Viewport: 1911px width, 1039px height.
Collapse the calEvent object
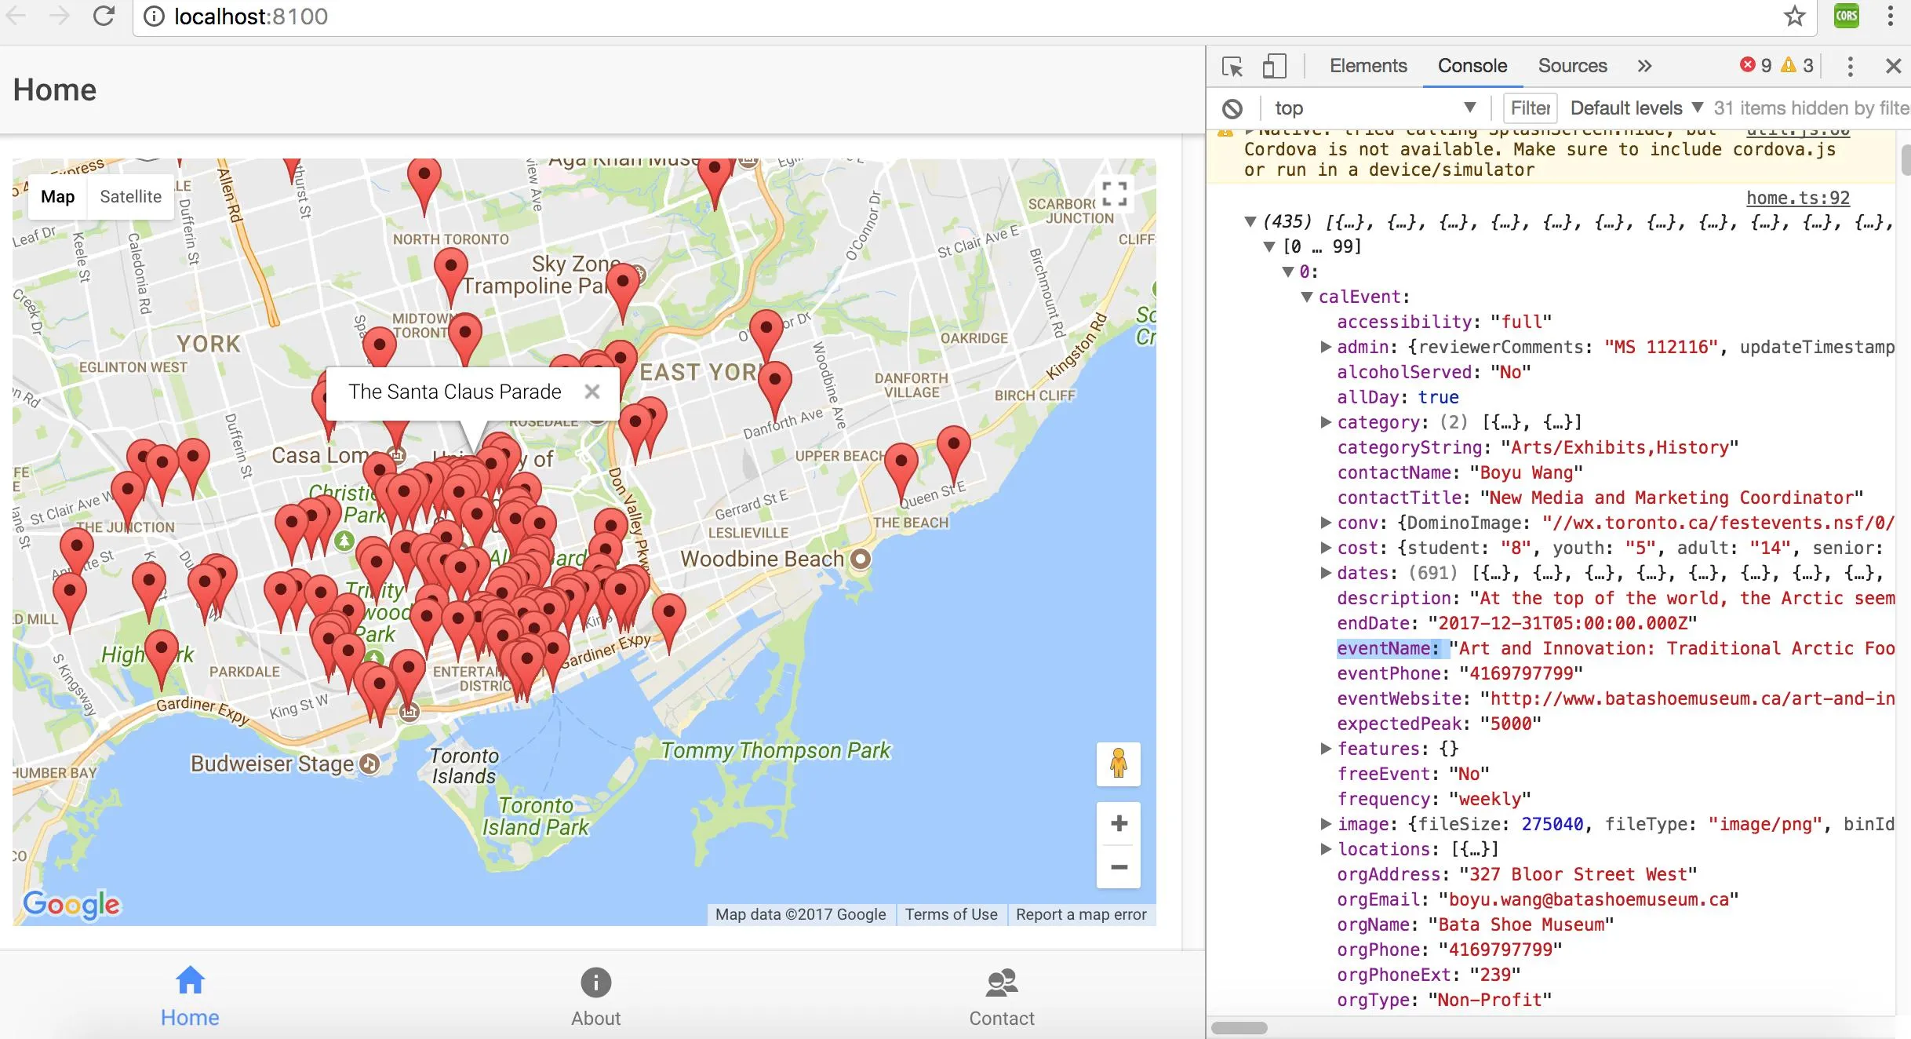click(x=1307, y=297)
